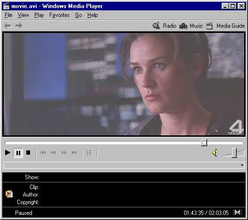Stop playback with the Stop button
The image size is (248, 220).
pos(28,153)
